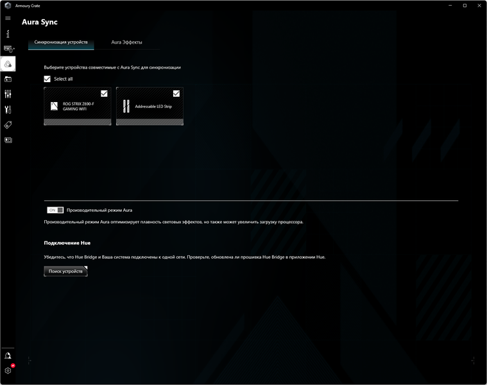Open the Tools wrench sidebar icon

tap(8, 109)
